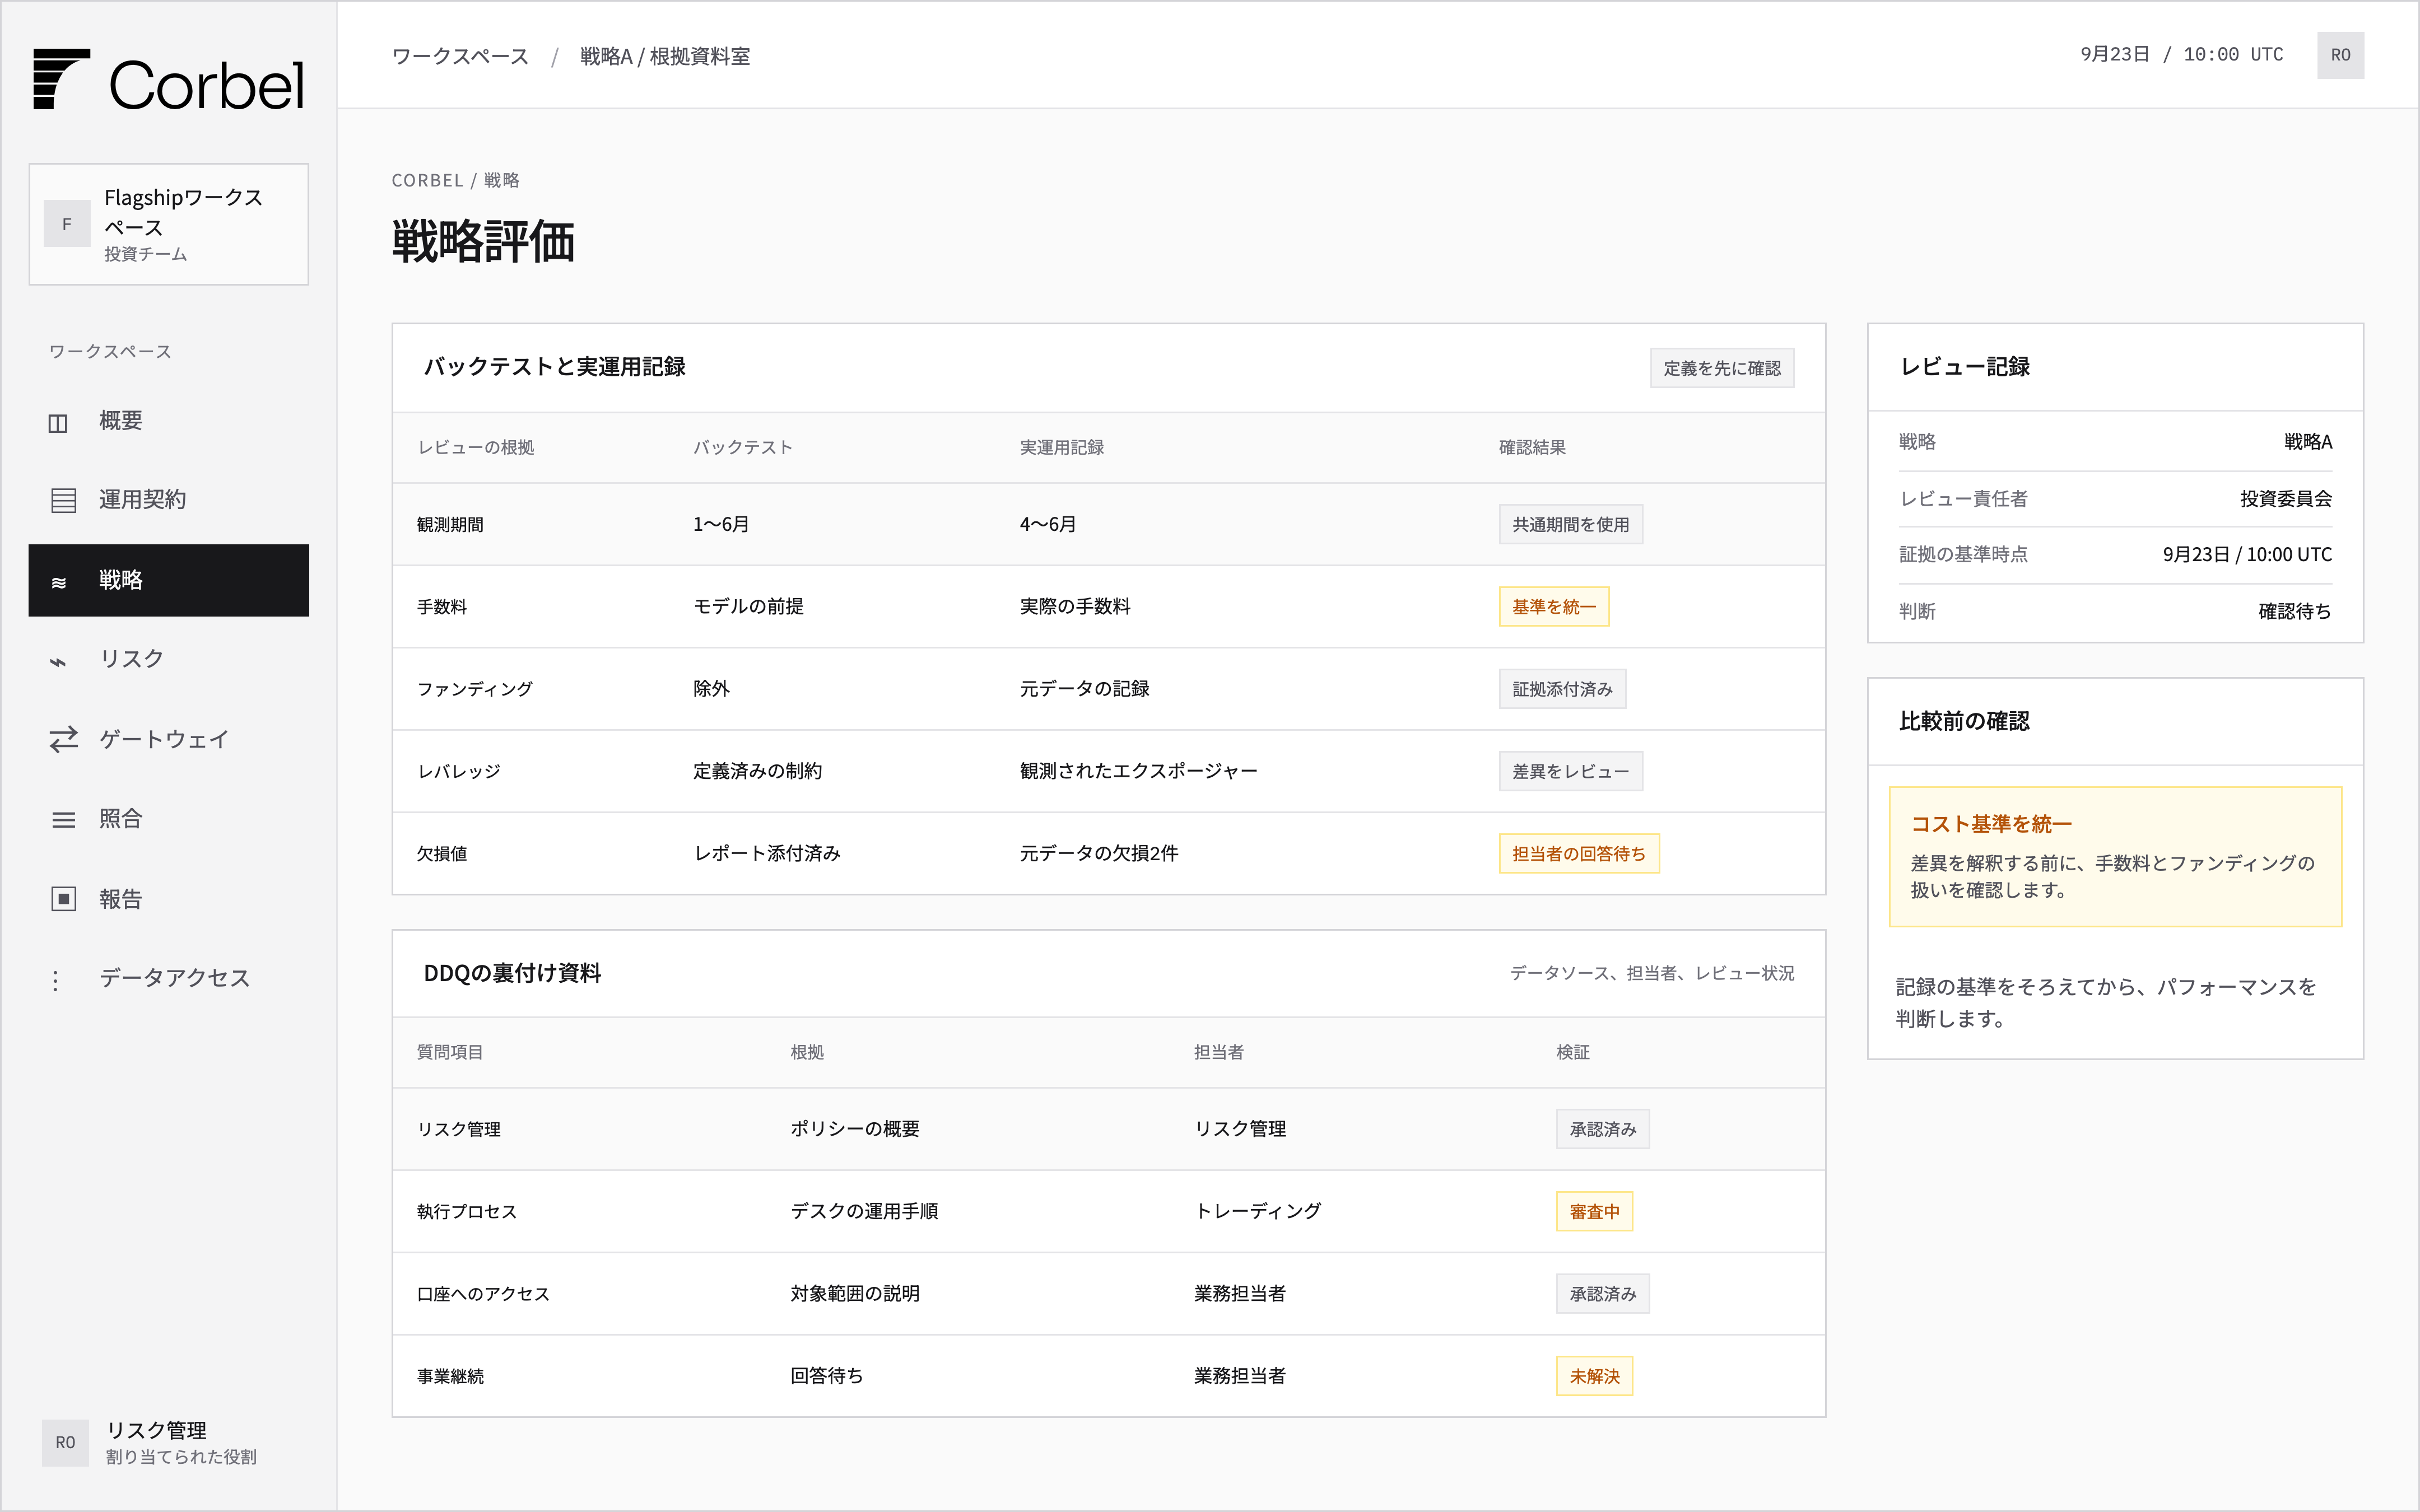Click the 戦略 wave icon
Screen dimensions: 2420x1512
pyautogui.click(x=59, y=582)
